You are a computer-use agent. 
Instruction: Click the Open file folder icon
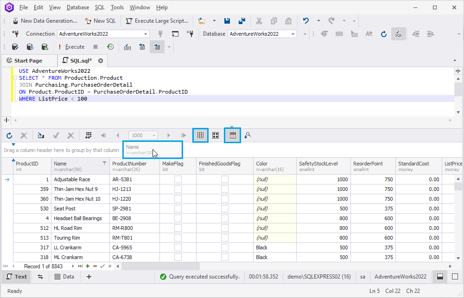coord(202,21)
